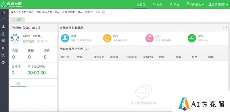Open 坐席 in top navigation
Image resolution: width=230 pixels, height=112 pixels.
[157, 5]
